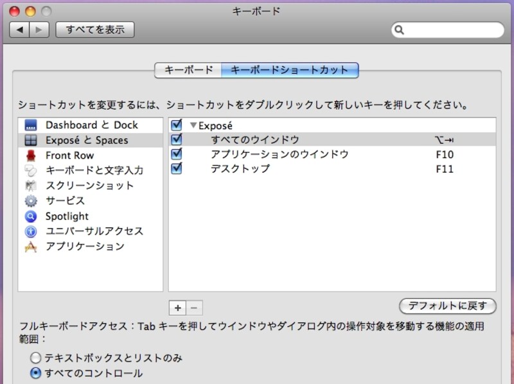The width and height of the screenshot is (514, 384).
Task: Click the すべてを表示 toolbar button
Action: pyautogui.click(x=94, y=30)
